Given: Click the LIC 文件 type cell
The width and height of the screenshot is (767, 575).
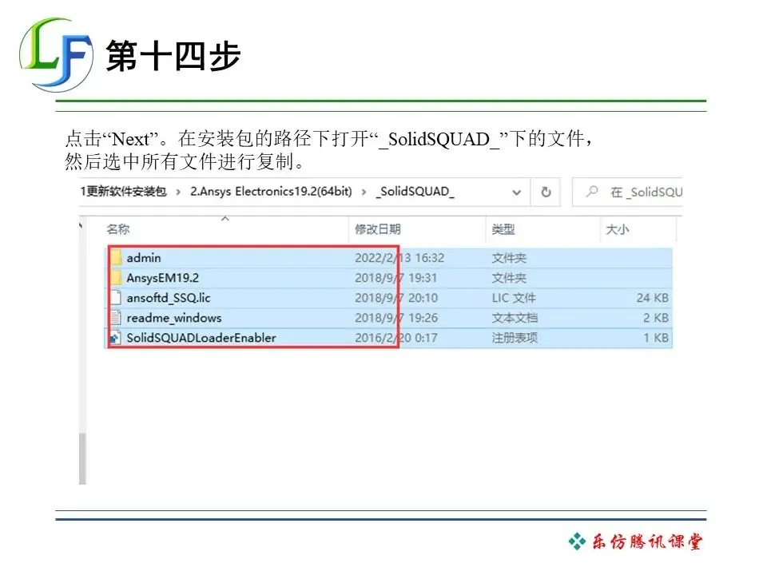Looking at the screenshot, I should click(x=514, y=298).
